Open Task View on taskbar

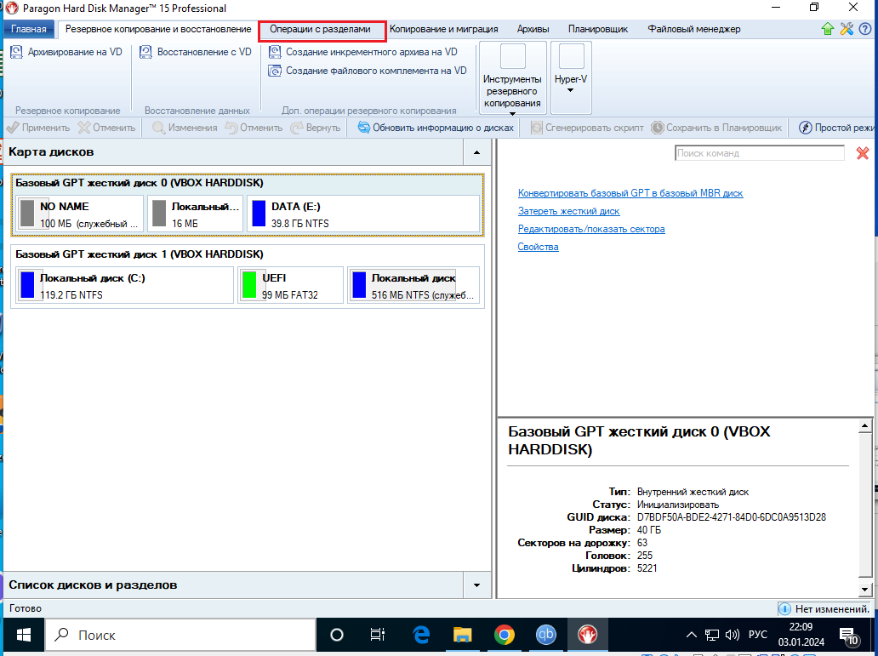(x=378, y=635)
